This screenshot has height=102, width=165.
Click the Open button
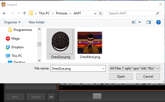point(121,76)
